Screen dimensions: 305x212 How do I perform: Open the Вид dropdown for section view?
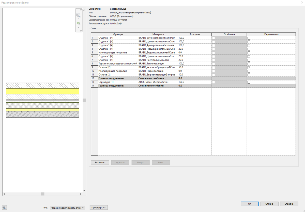pos(67,208)
